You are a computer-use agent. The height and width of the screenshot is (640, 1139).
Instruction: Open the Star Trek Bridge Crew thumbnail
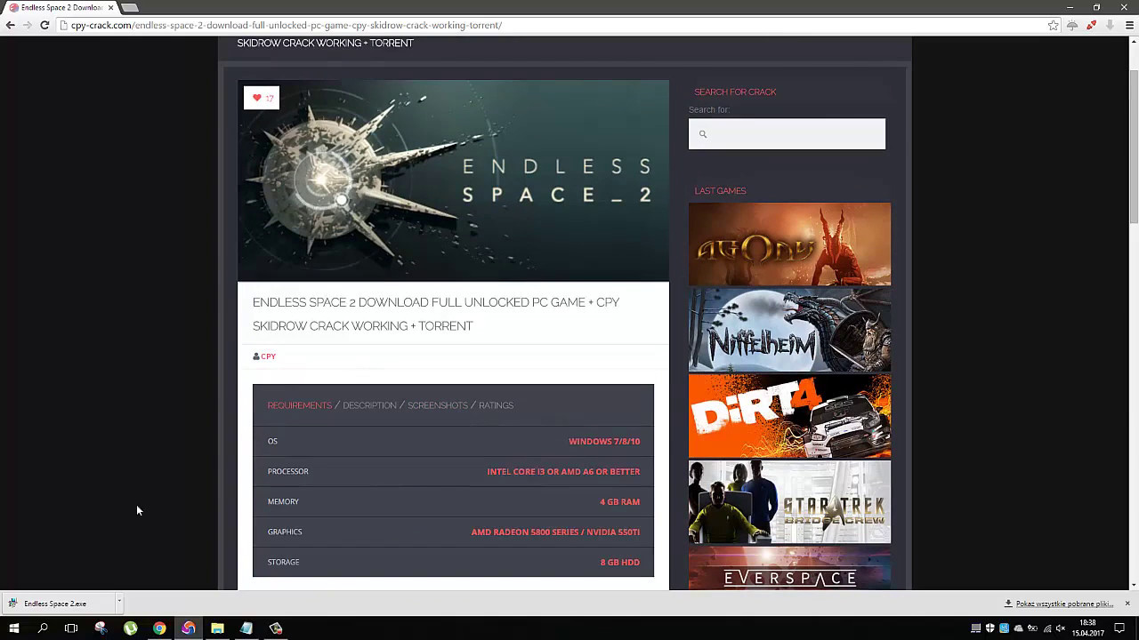(x=789, y=501)
